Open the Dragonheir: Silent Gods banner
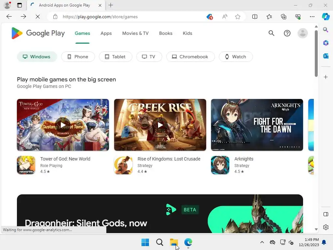 160,214
